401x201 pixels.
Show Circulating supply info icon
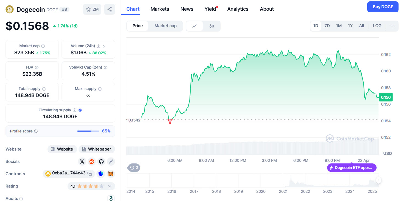(74, 110)
